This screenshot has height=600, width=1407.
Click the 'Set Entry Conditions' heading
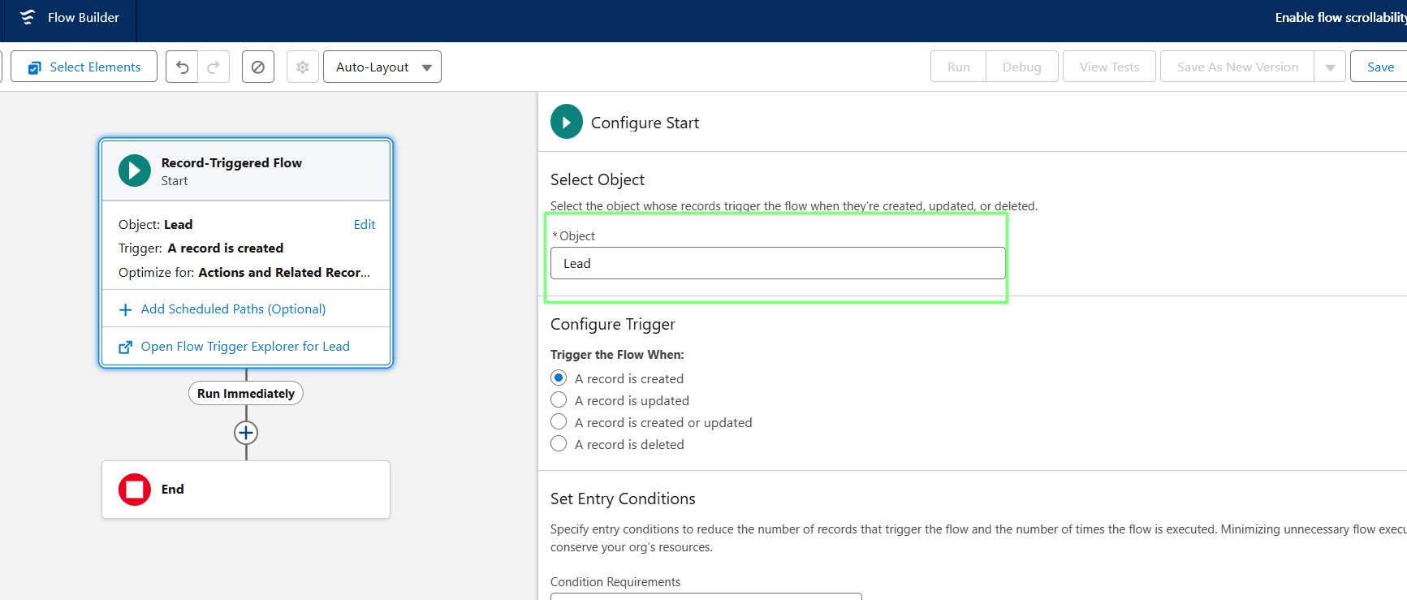(623, 499)
